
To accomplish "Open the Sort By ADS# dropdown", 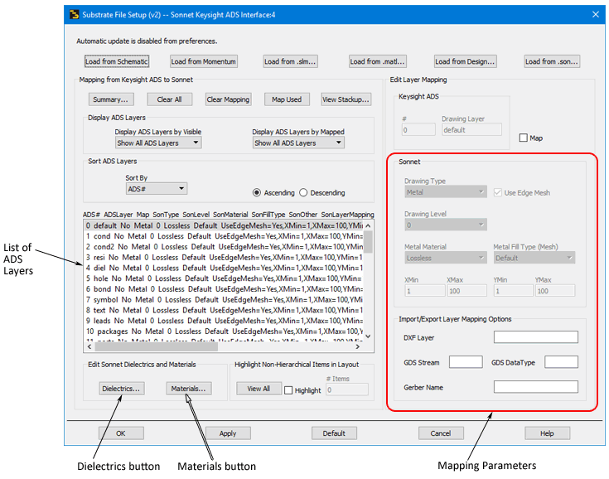I will tap(156, 189).
